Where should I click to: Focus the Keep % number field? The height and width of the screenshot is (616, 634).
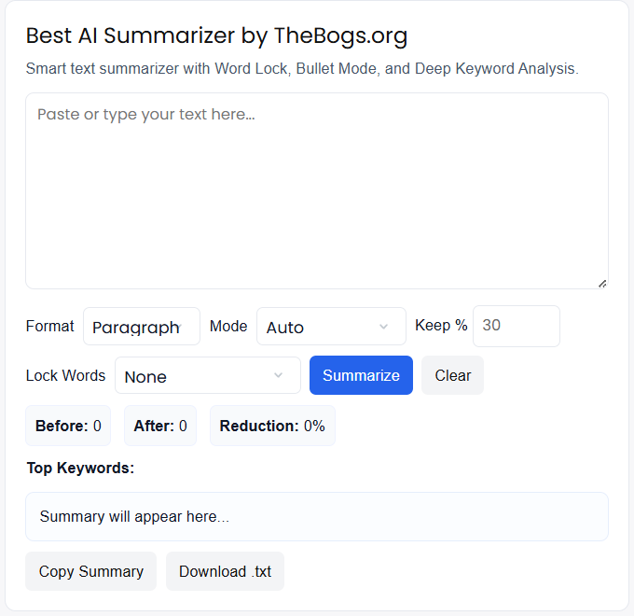(x=516, y=326)
